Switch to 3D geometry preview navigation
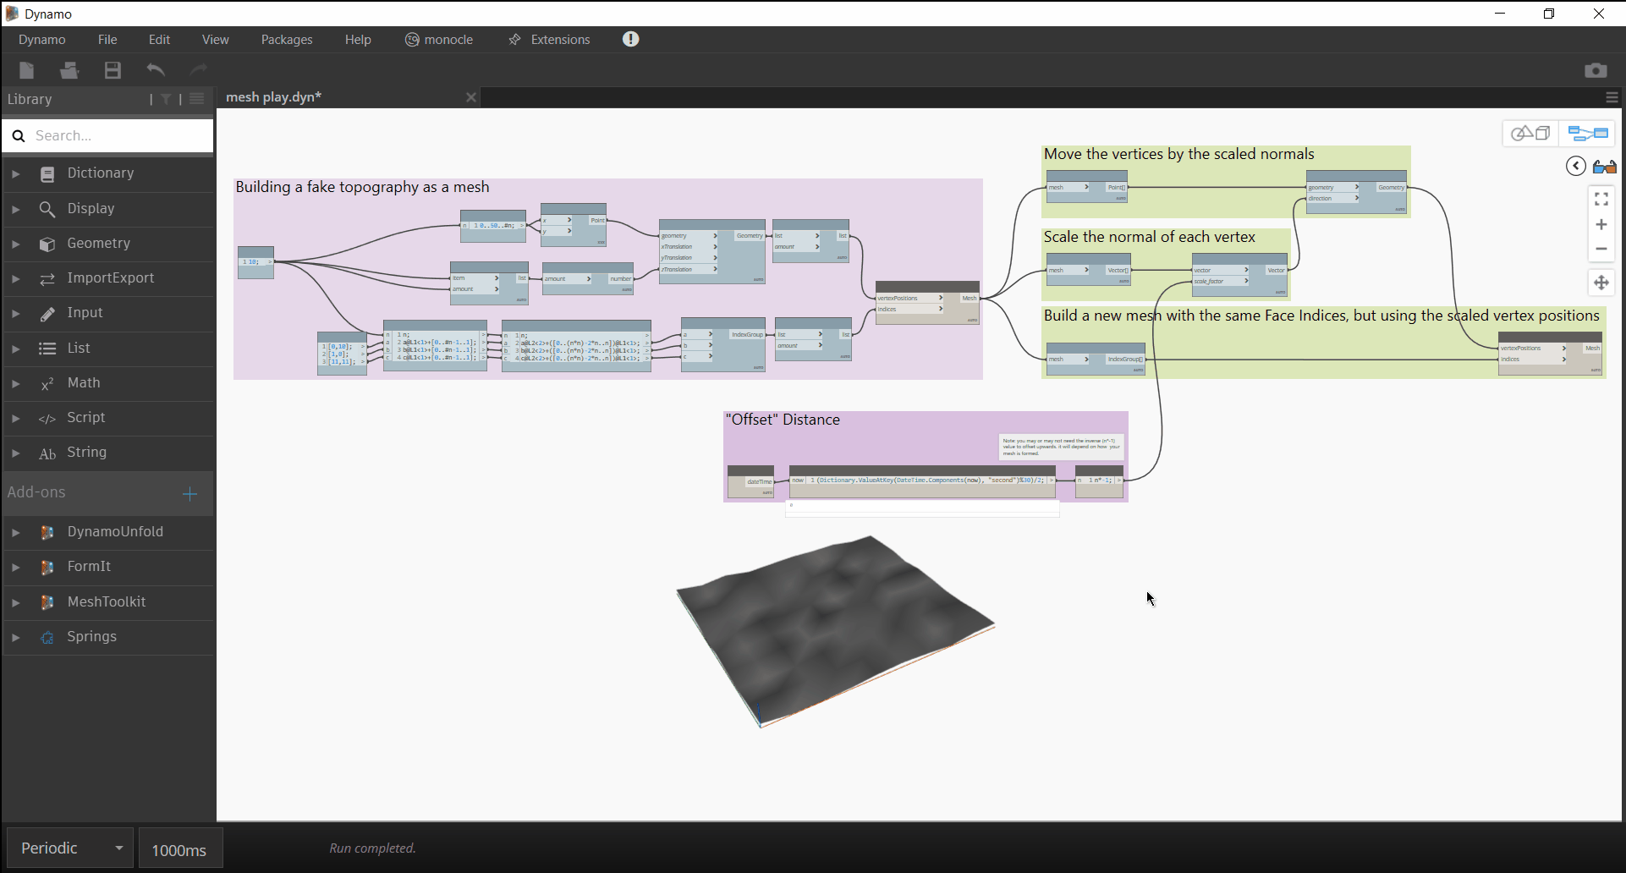This screenshot has width=1626, height=873. pyautogui.click(x=1530, y=134)
